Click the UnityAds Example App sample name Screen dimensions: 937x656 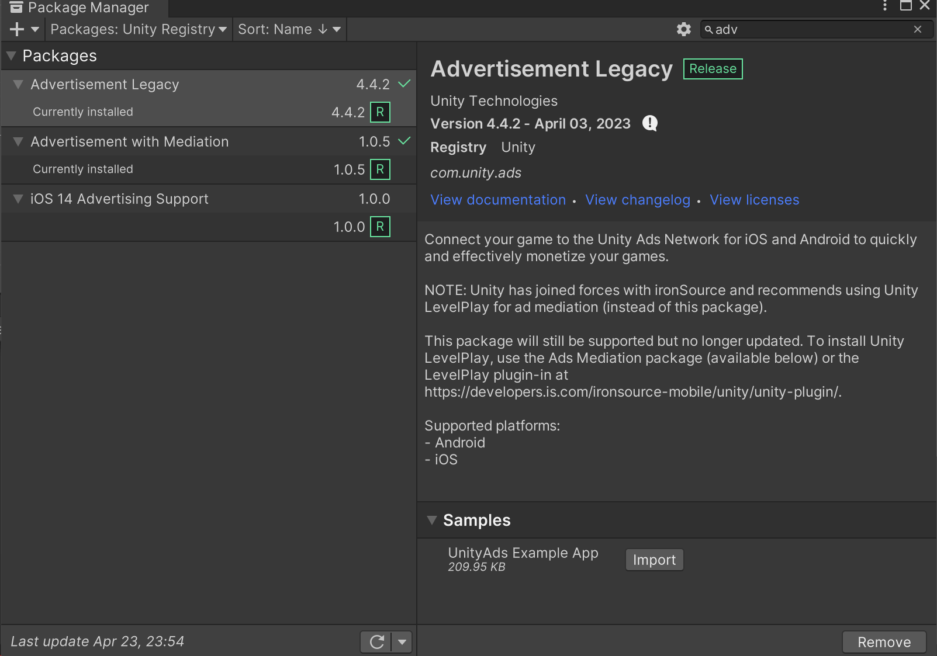(523, 553)
